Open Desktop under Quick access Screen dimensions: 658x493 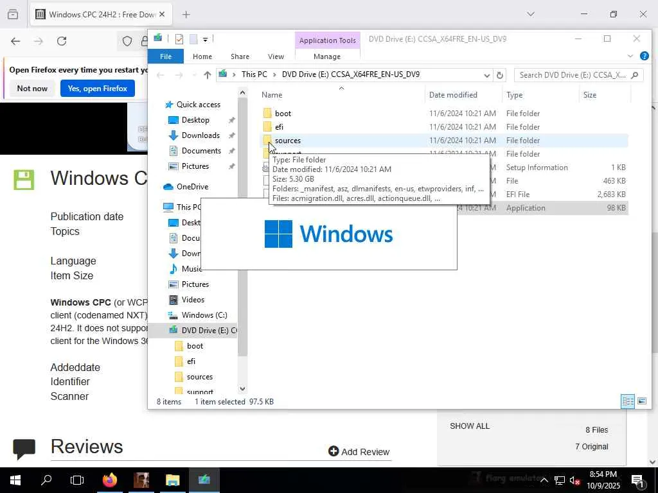click(x=195, y=120)
